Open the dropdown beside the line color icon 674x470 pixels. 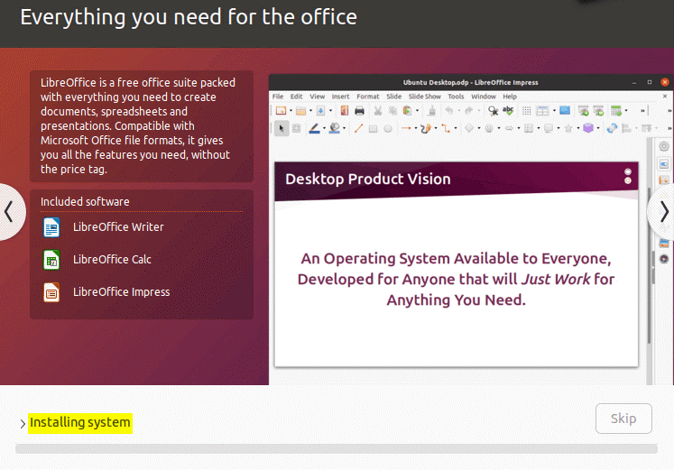tap(325, 129)
